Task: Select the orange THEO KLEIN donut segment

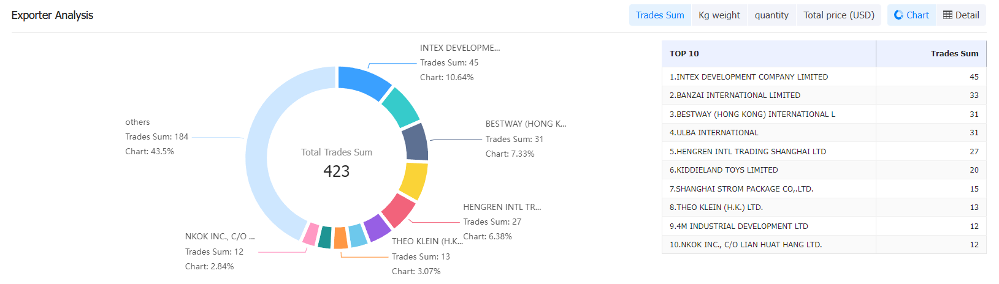Action: coord(340,238)
